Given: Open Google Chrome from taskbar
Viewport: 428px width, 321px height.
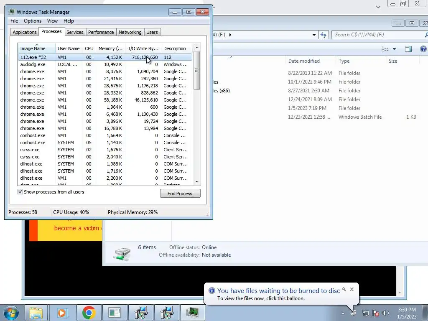Looking at the screenshot, I should tap(89, 313).
